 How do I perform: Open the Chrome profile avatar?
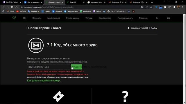(x=178, y=7)
